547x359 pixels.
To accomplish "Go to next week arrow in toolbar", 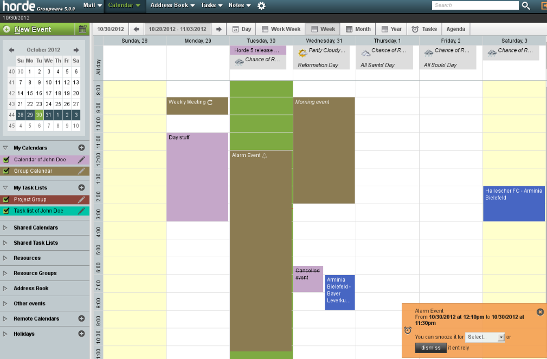I will pyautogui.click(x=218, y=29).
